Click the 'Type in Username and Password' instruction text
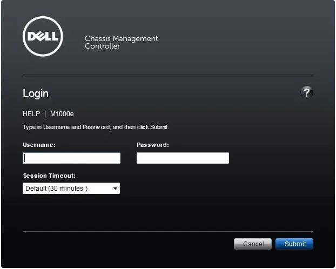The height and width of the screenshot is (269, 336). [x=96, y=127]
